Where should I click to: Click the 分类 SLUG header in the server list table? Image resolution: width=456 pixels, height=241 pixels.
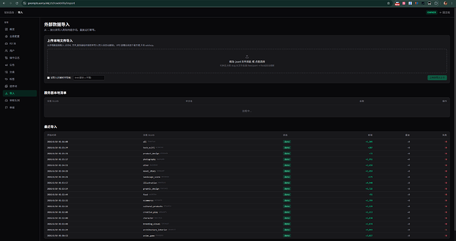pyautogui.click(x=53, y=101)
